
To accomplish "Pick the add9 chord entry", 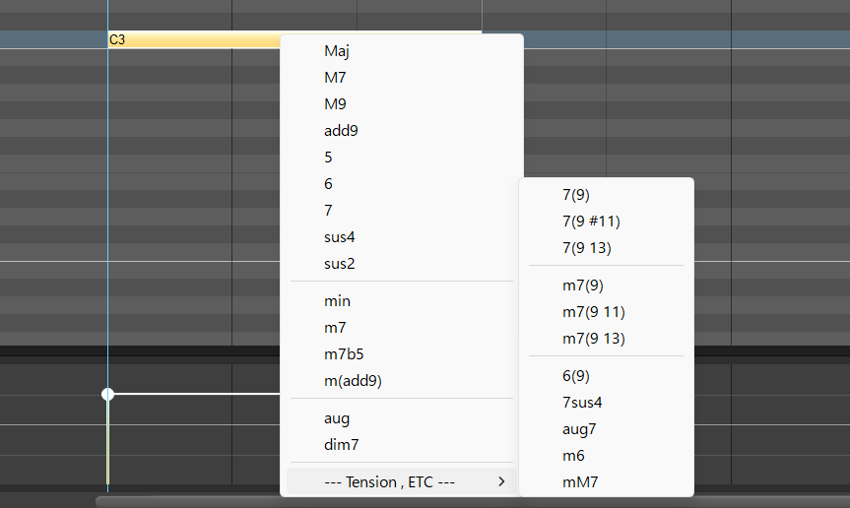I will (341, 131).
